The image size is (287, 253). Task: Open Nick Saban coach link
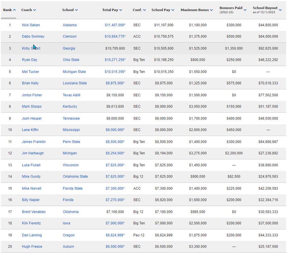click(x=31, y=25)
